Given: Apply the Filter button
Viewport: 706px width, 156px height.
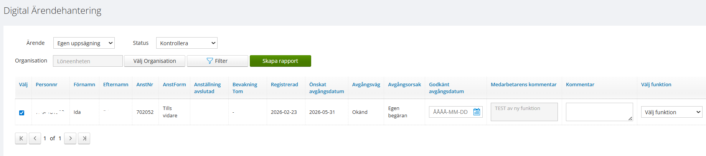Looking at the screenshot, I should (217, 61).
